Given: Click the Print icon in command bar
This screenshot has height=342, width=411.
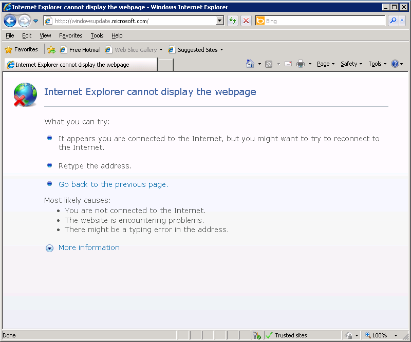Looking at the screenshot, I should [301, 64].
